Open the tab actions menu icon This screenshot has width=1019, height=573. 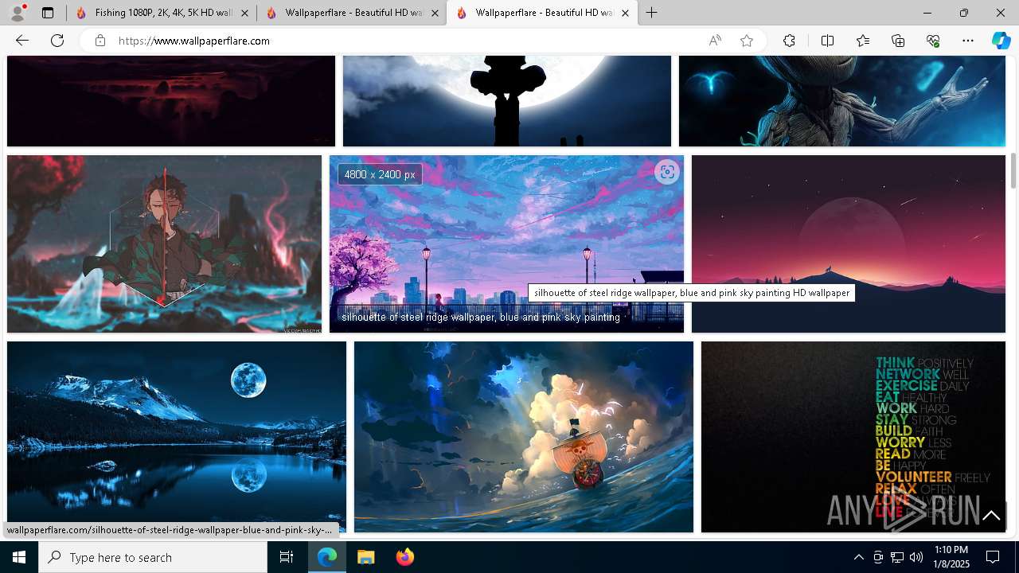[x=48, y=13]
